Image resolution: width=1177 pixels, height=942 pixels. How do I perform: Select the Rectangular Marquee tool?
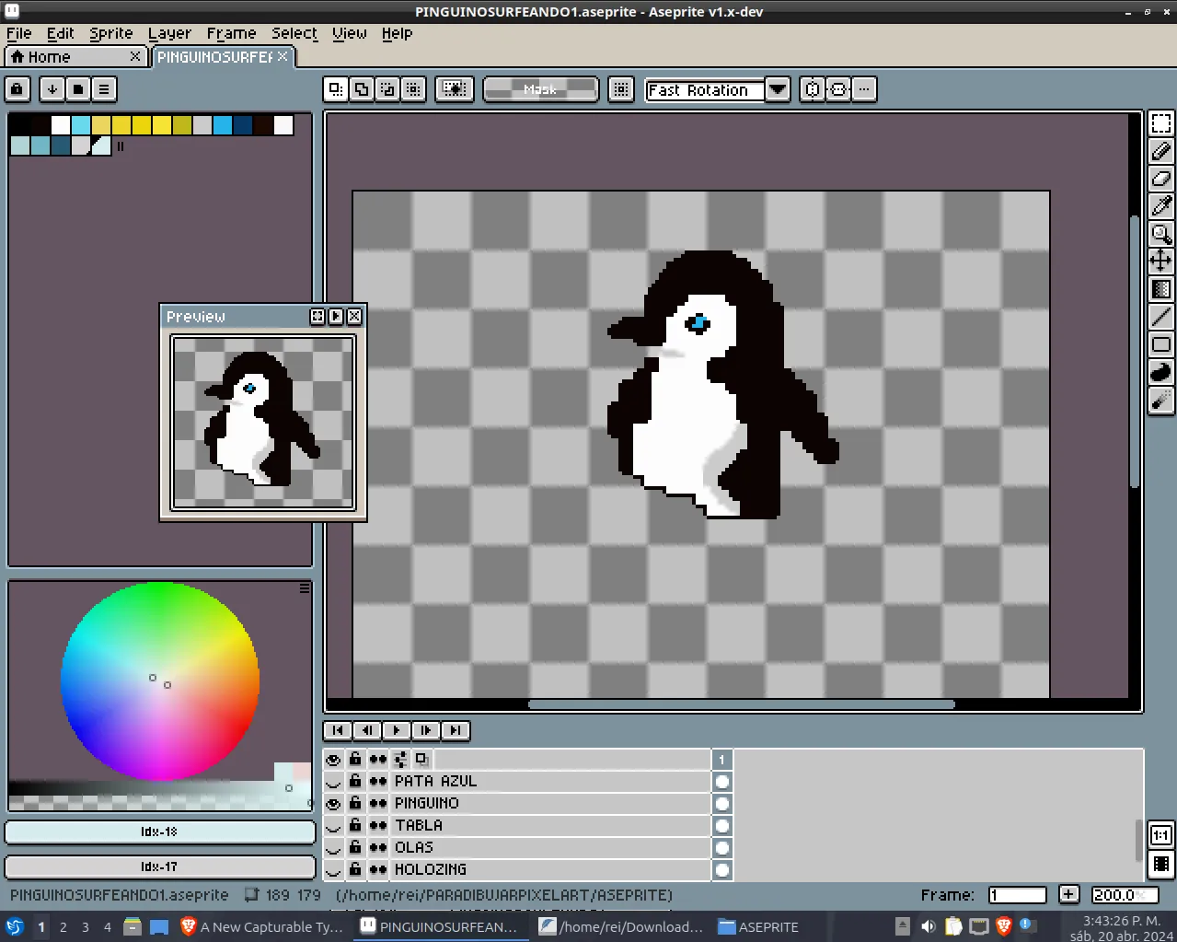(x=1161, y=123)
